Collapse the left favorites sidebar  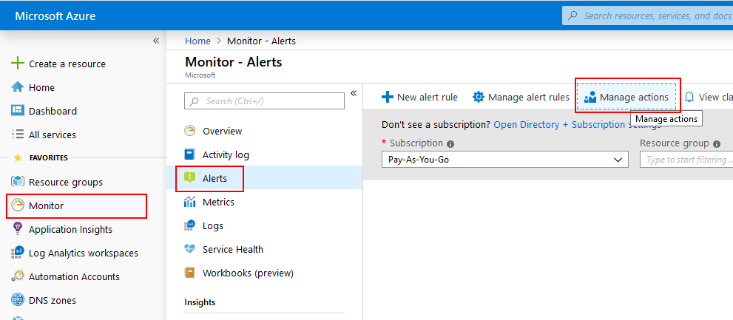click(156, 41)
